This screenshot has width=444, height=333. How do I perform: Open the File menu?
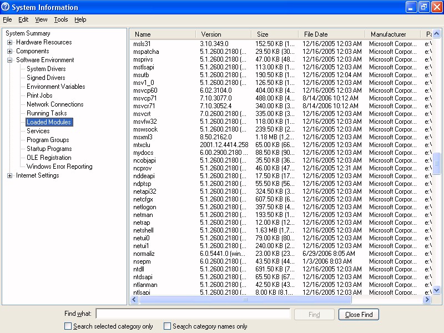pos(7,19)
